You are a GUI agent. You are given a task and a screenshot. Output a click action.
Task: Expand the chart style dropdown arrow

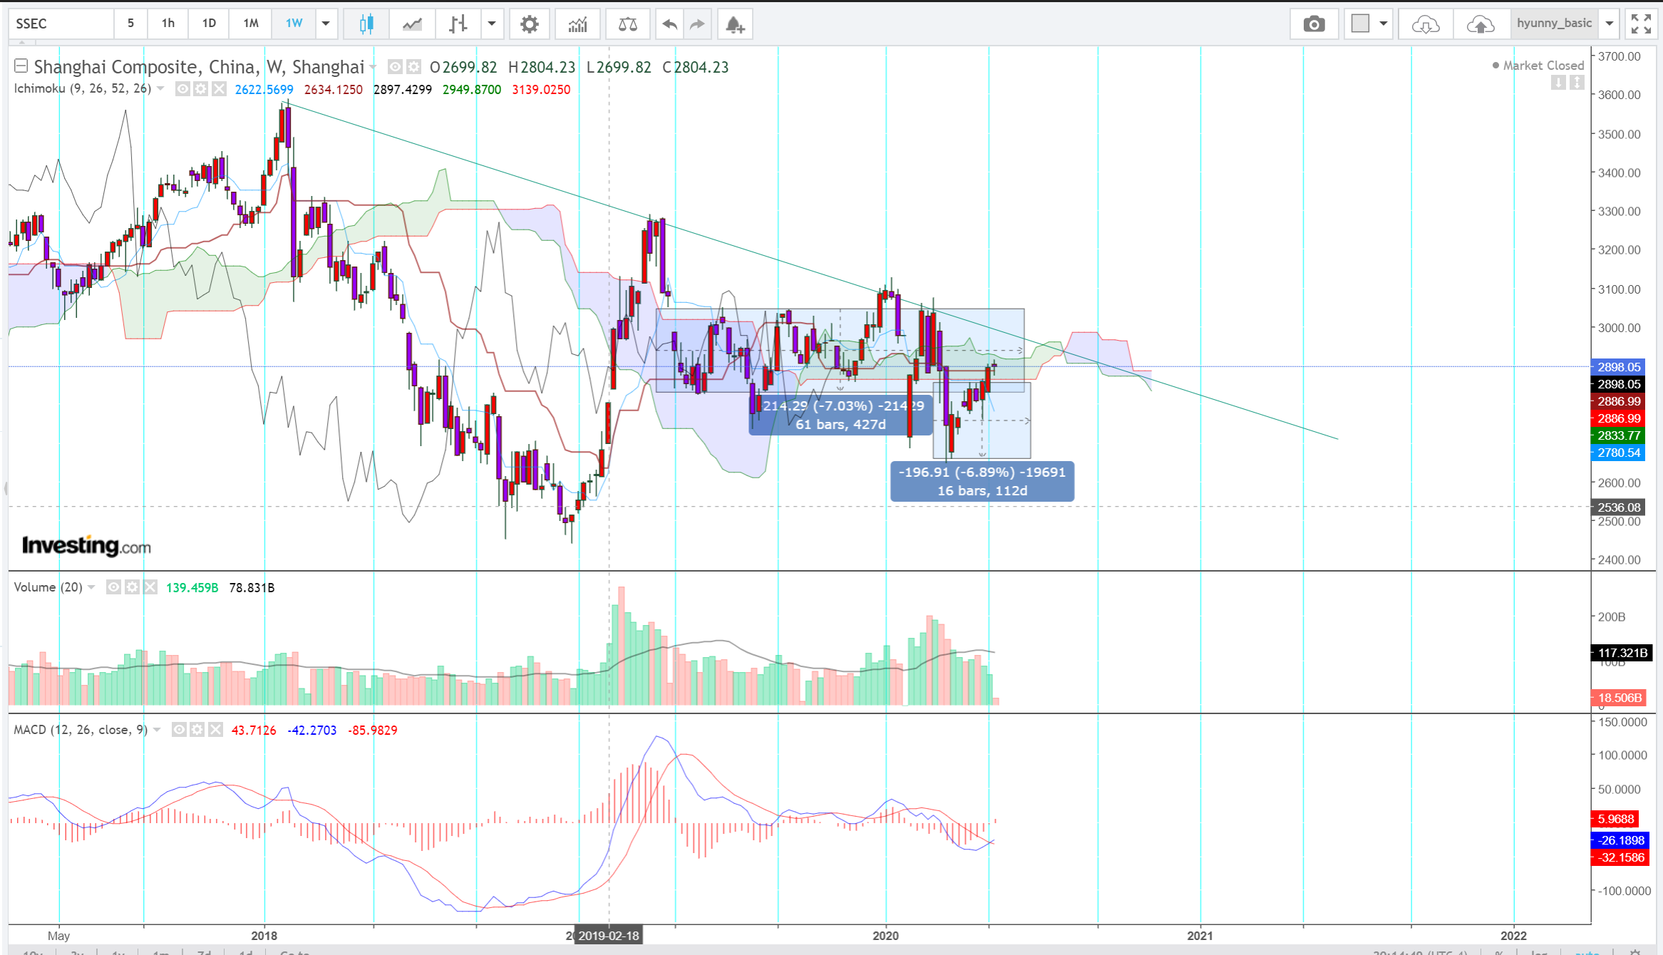(492, 24)
